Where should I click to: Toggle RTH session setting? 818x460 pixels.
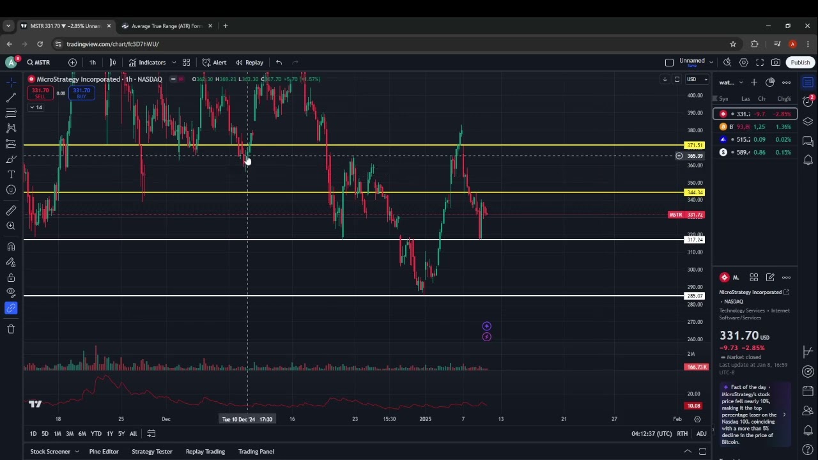click(683, 434)
